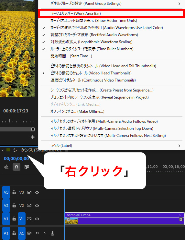Click the monitor zoom scroll bar end handle

click(33, 129)
